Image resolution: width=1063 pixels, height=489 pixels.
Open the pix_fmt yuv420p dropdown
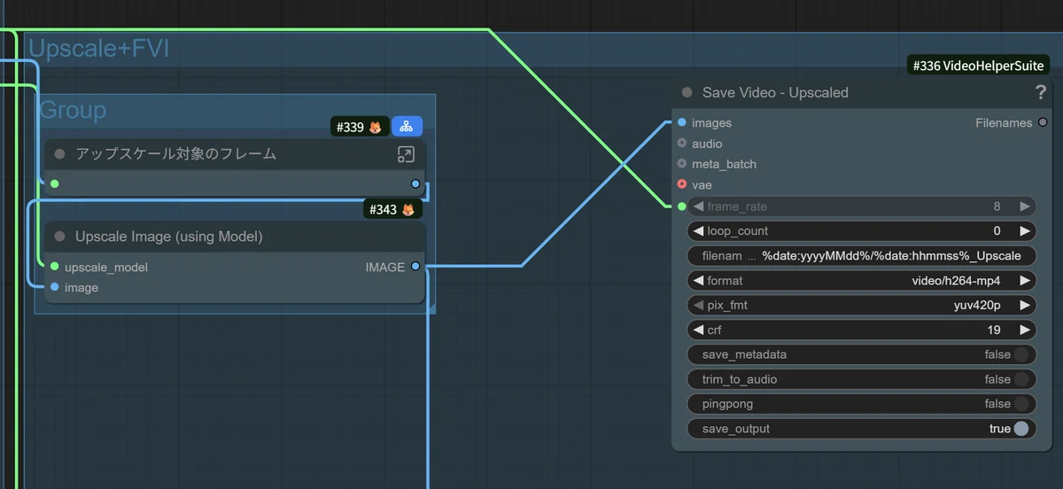click(x=861, y=306)
